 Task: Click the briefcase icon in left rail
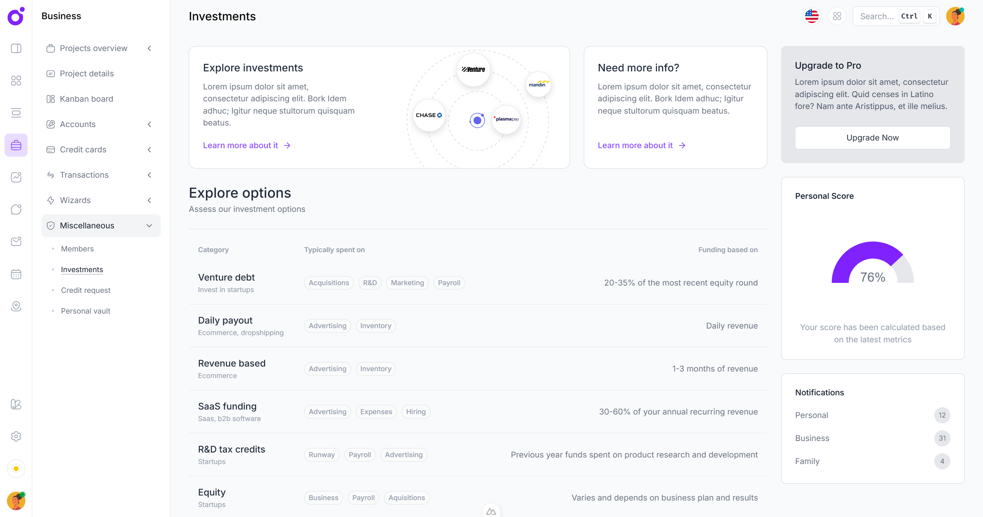(x=16, y=145)
